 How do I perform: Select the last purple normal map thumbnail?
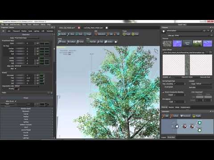click(x=207, y=44)
